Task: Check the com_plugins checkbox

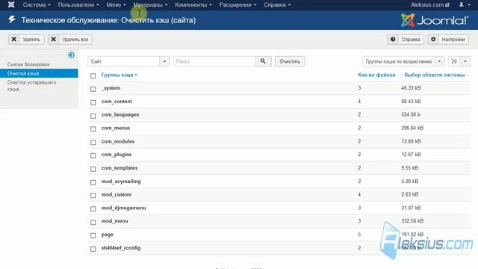Action: tap(93, 155)
